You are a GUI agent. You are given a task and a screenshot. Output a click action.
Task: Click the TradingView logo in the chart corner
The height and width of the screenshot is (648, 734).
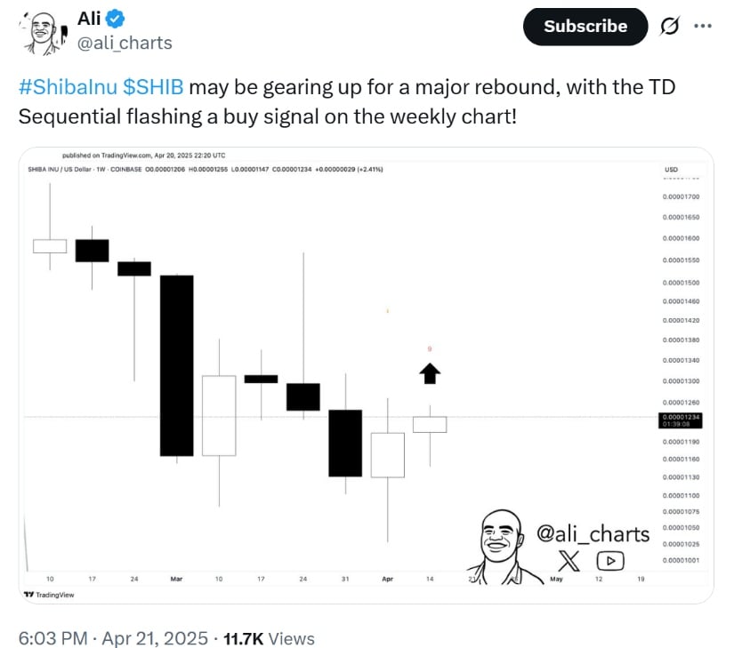tap(49, 595)
